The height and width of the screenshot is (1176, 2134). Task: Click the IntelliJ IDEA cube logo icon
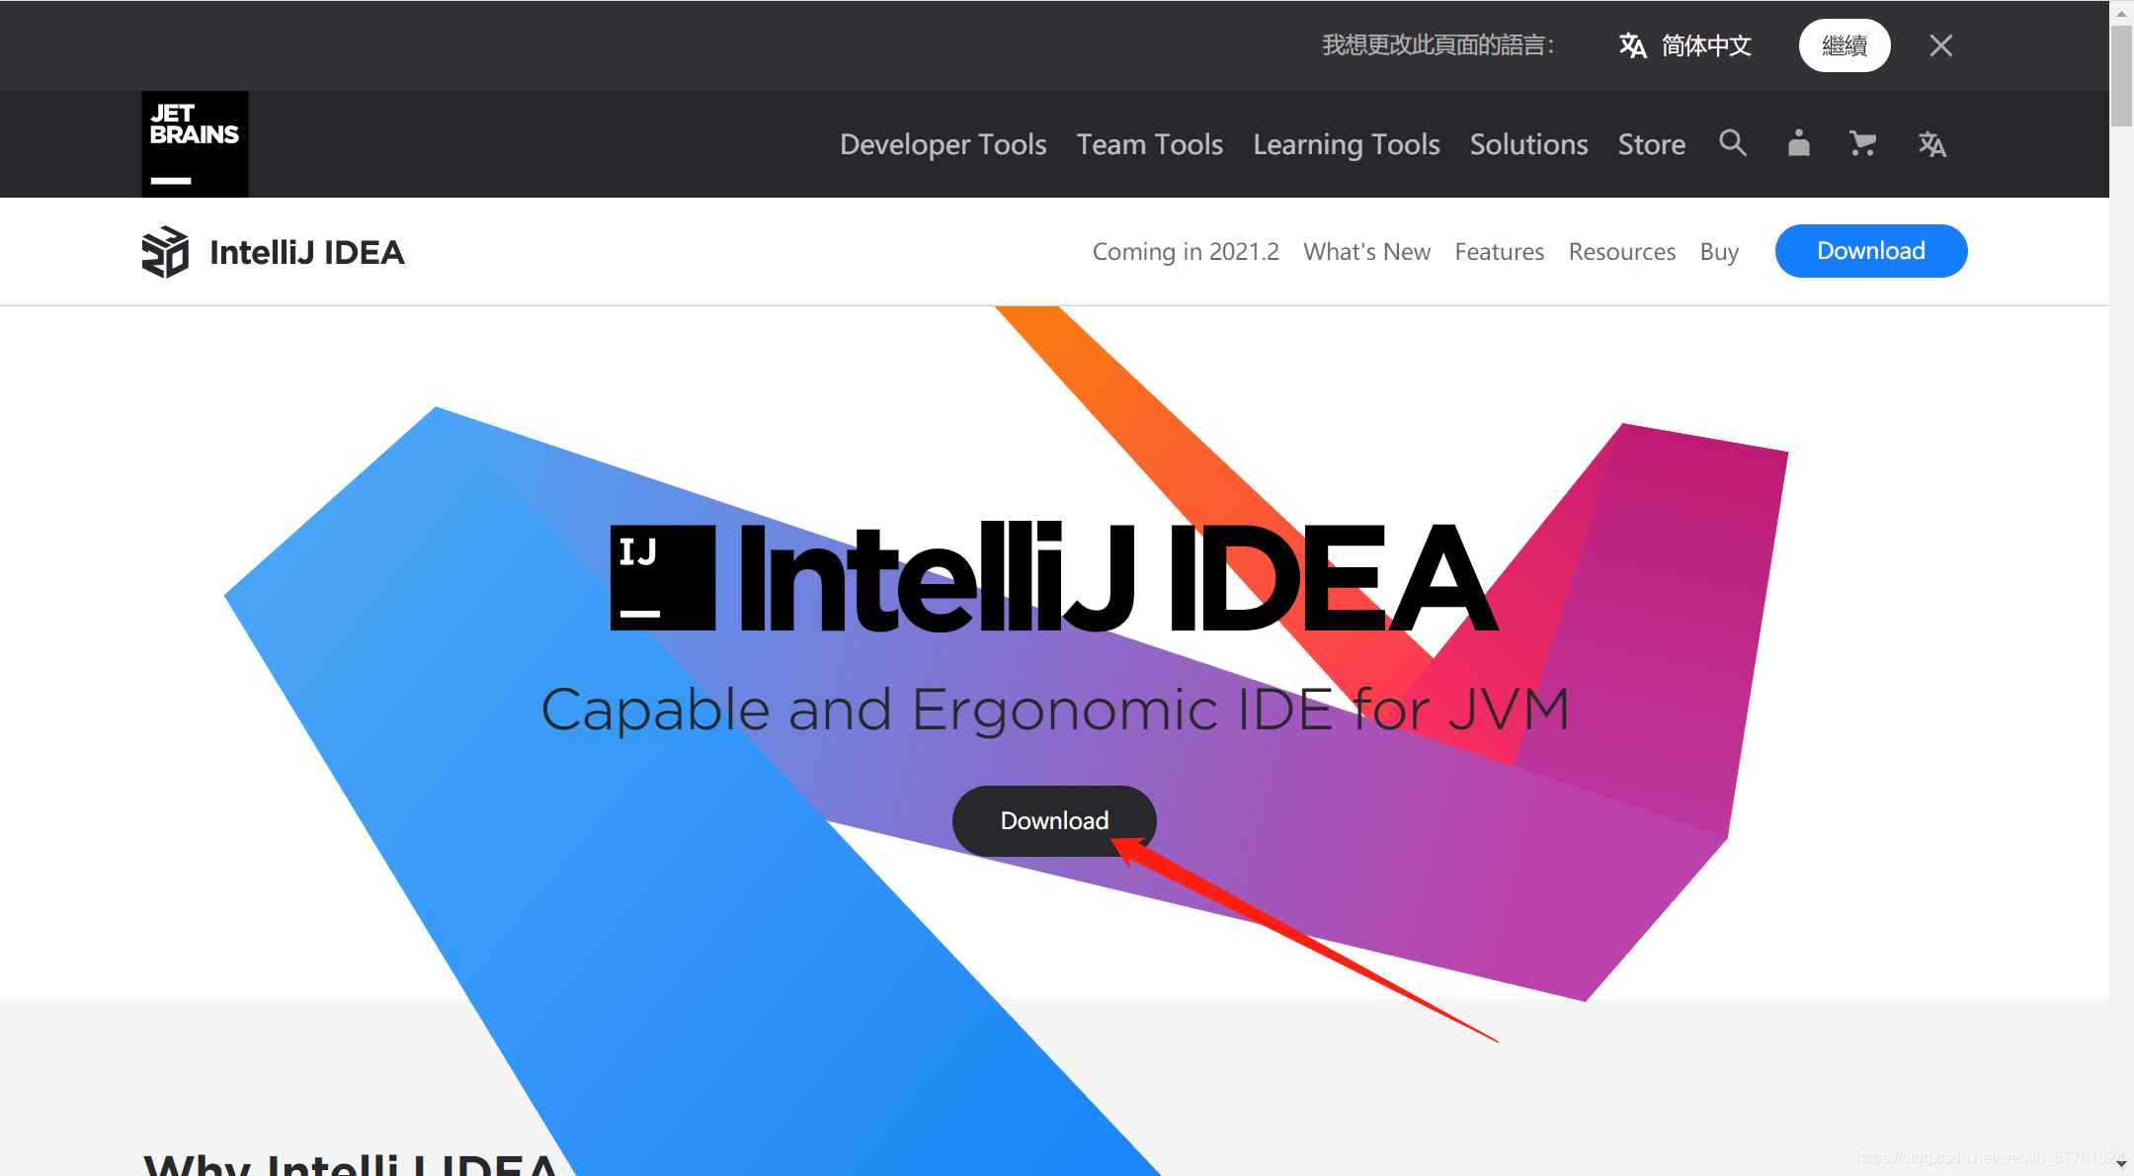pyautogui.click(x=165, y=252)
